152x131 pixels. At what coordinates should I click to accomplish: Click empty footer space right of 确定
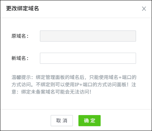[x=126, y=121]
